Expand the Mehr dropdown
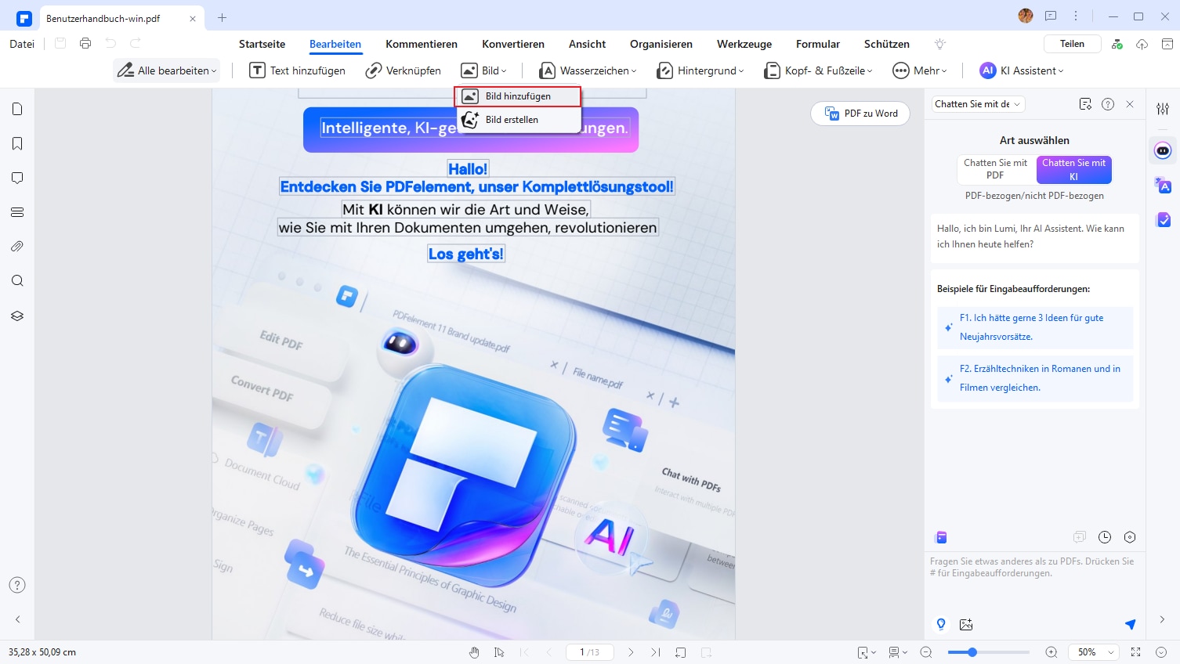 coord(920,70)
